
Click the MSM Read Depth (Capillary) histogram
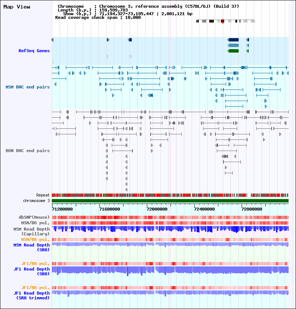[x=170, y=229]
